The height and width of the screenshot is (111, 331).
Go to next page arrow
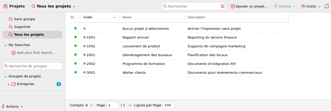[x=130, y=105]
